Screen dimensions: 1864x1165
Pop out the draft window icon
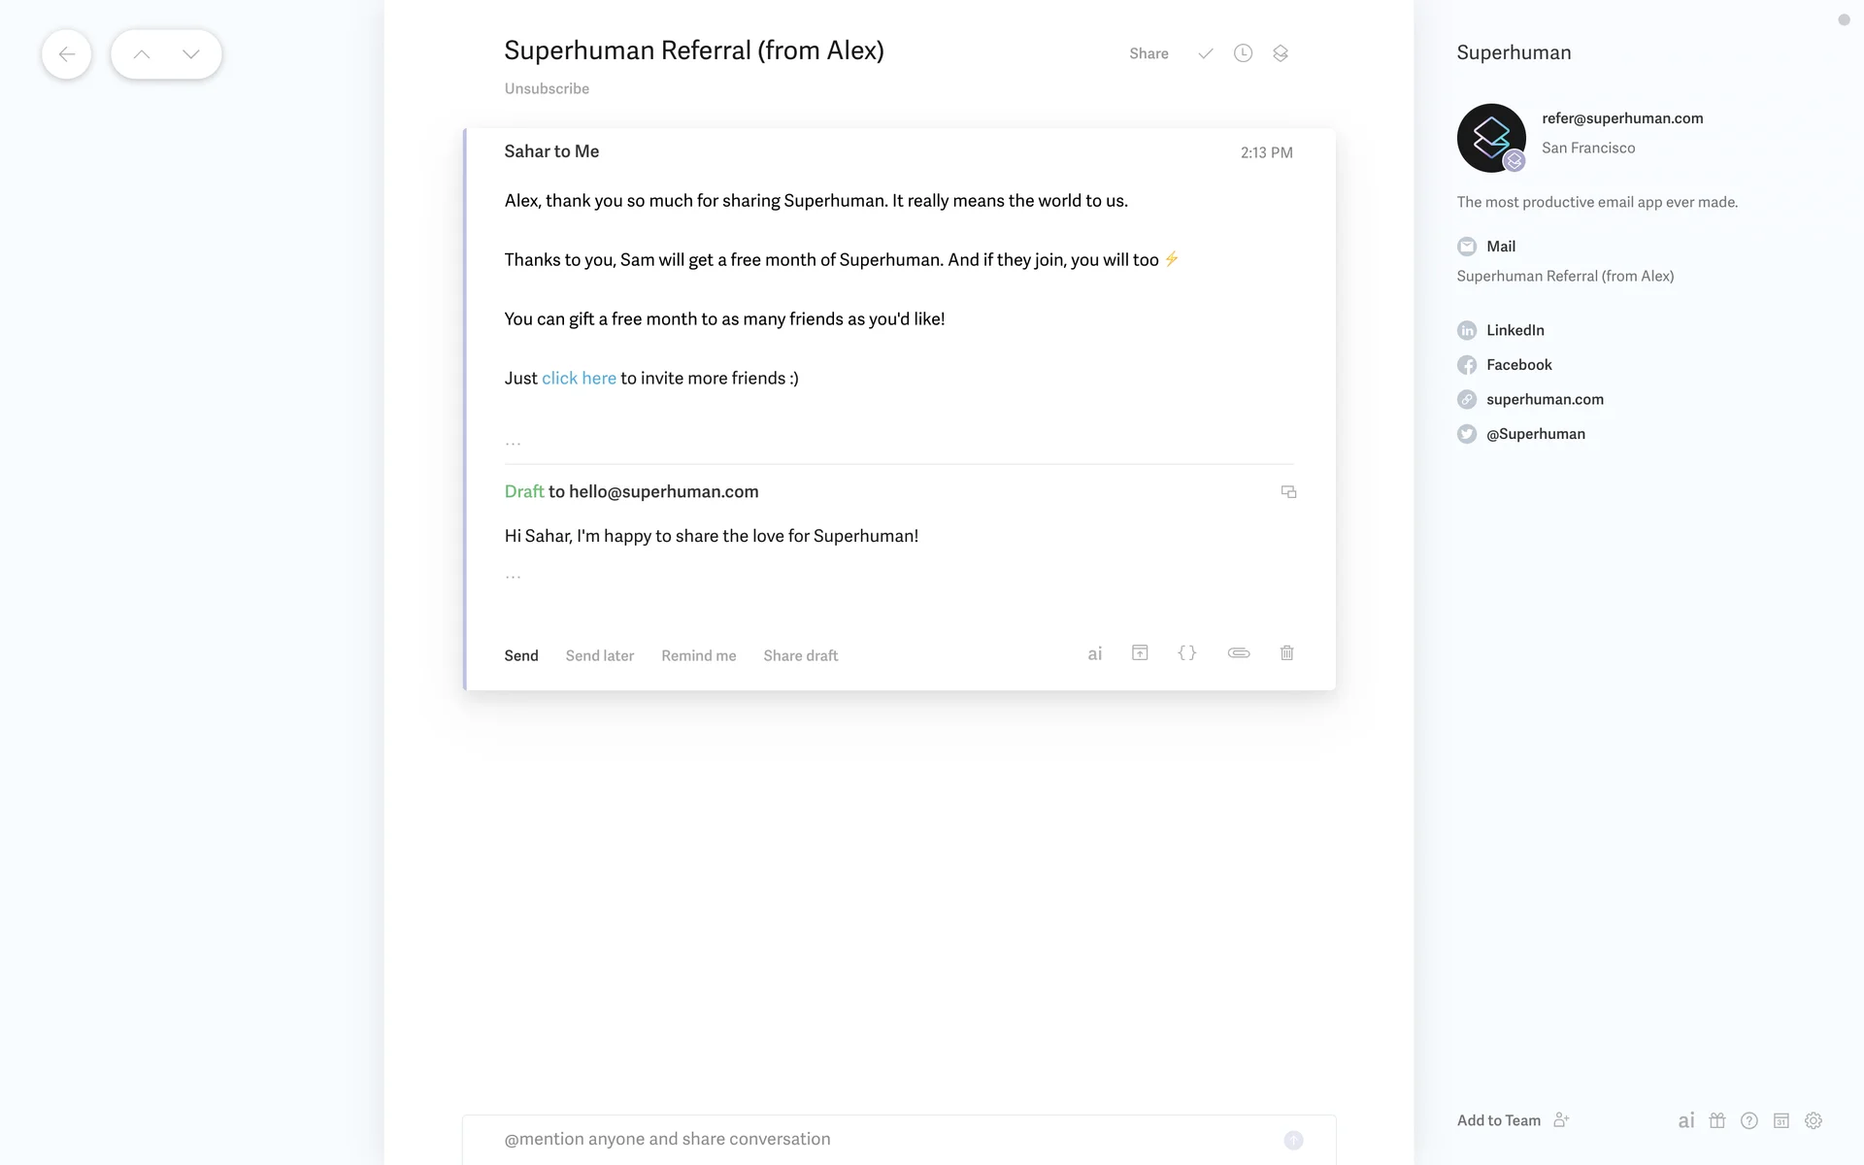1288,492
